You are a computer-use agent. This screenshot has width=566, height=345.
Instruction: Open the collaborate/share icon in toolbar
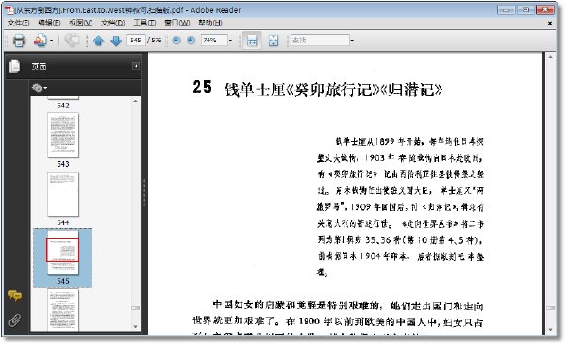(x=40, y=40)
